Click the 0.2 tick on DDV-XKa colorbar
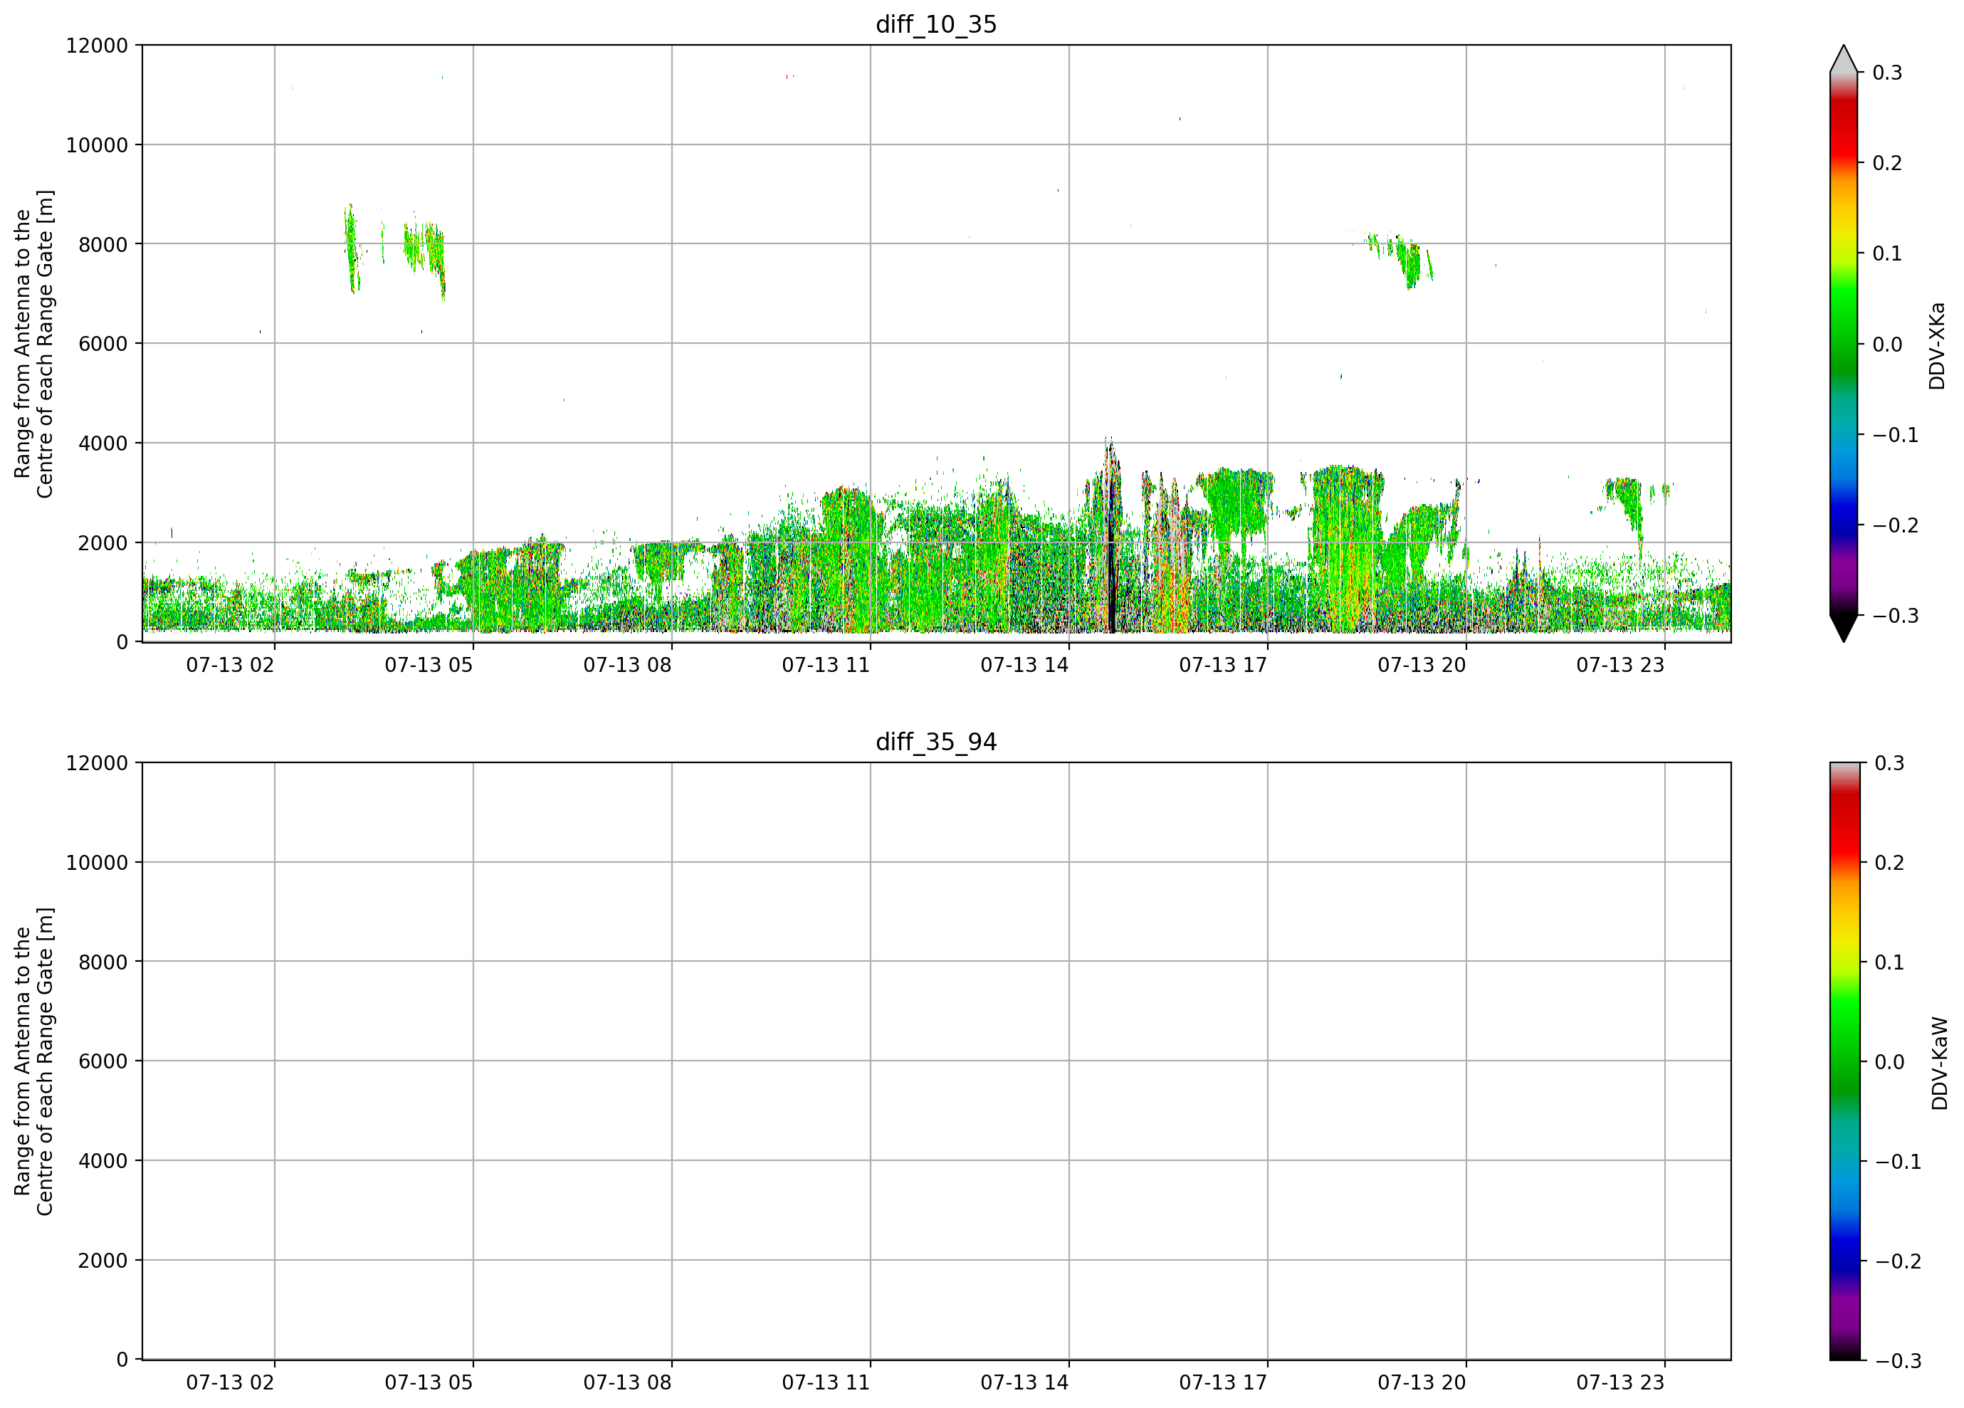This screenshot has height=1408, width=1964. pos(1887,163)
